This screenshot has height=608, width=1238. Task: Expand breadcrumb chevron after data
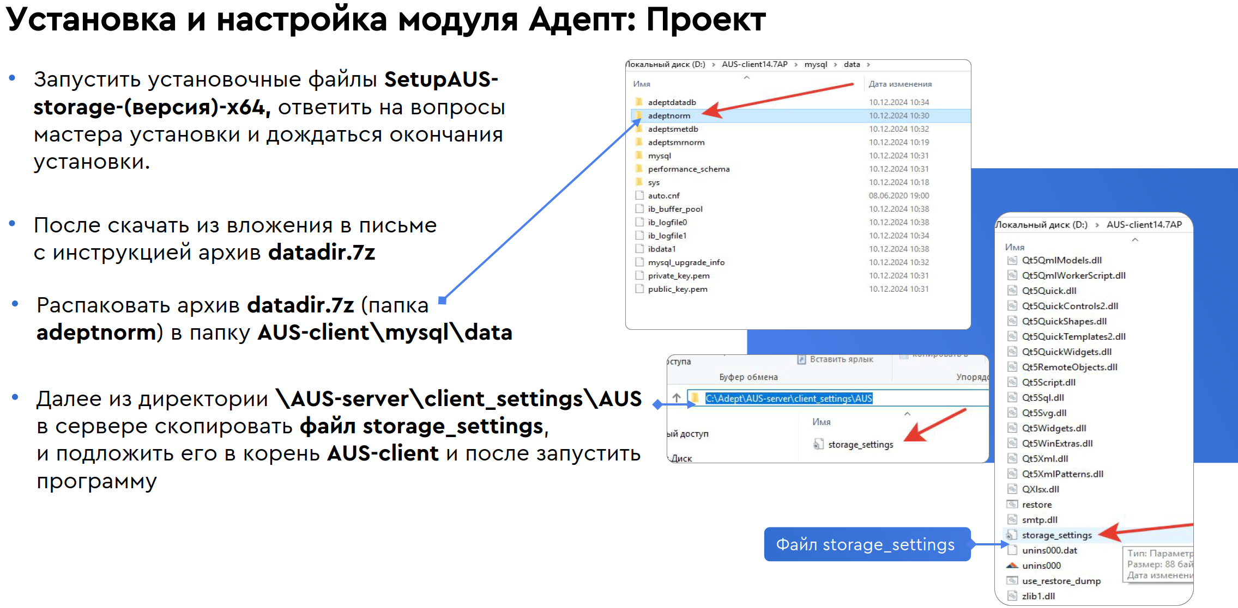tap(868, 65)
